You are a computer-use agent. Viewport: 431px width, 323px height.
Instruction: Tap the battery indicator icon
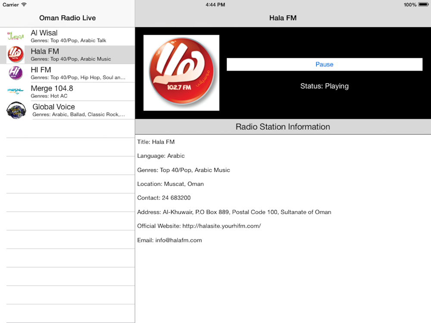[x=423, y=4]
